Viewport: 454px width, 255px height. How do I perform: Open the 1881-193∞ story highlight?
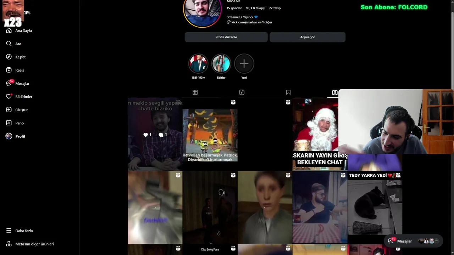[198, 64]
